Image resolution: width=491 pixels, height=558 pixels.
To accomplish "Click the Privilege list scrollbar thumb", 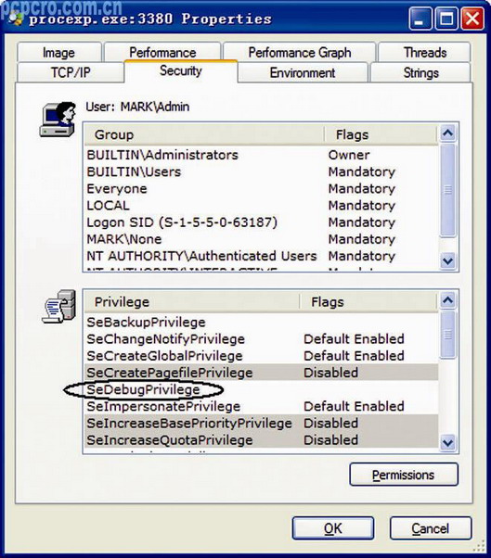I will pyautogui.click(x=448, y=335).
